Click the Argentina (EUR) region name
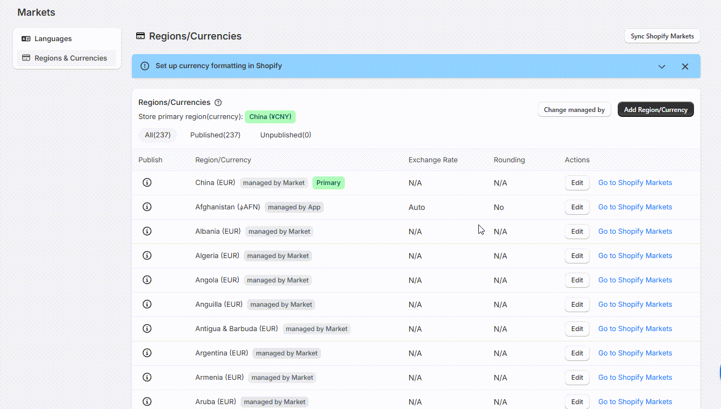The image size is (721, 409). (222, 353)
